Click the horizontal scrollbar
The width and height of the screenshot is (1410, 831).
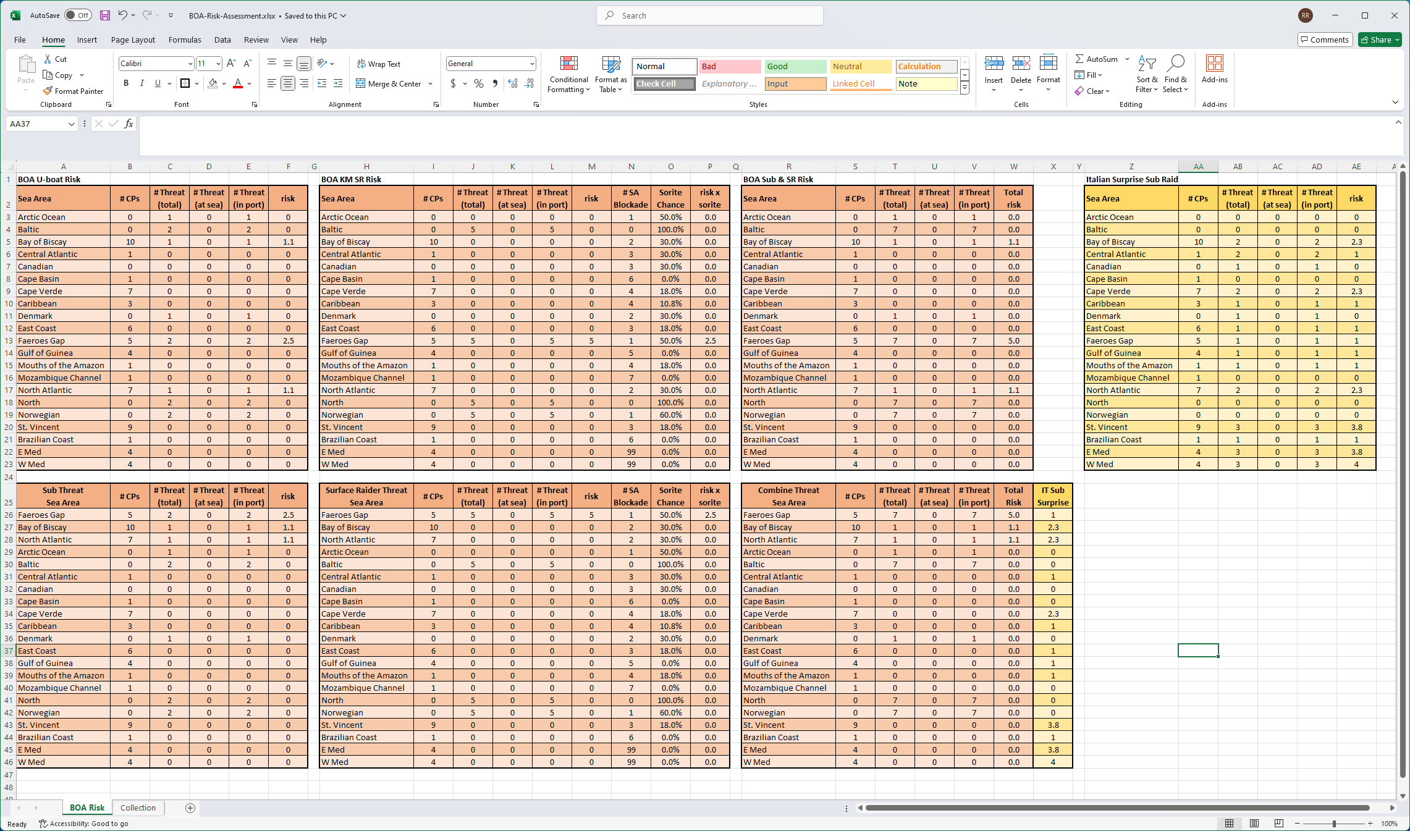click(x=1117, y=808)
